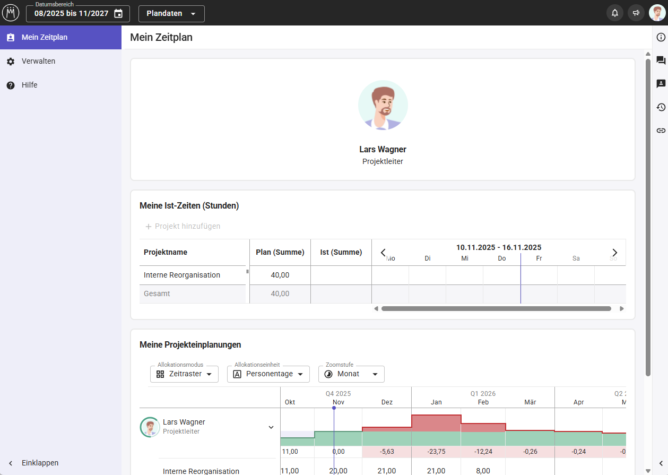Viewport: 668px width, 475px height.
Task: Open user avatar menu in top bar
Action: click(x=657, y=13)
